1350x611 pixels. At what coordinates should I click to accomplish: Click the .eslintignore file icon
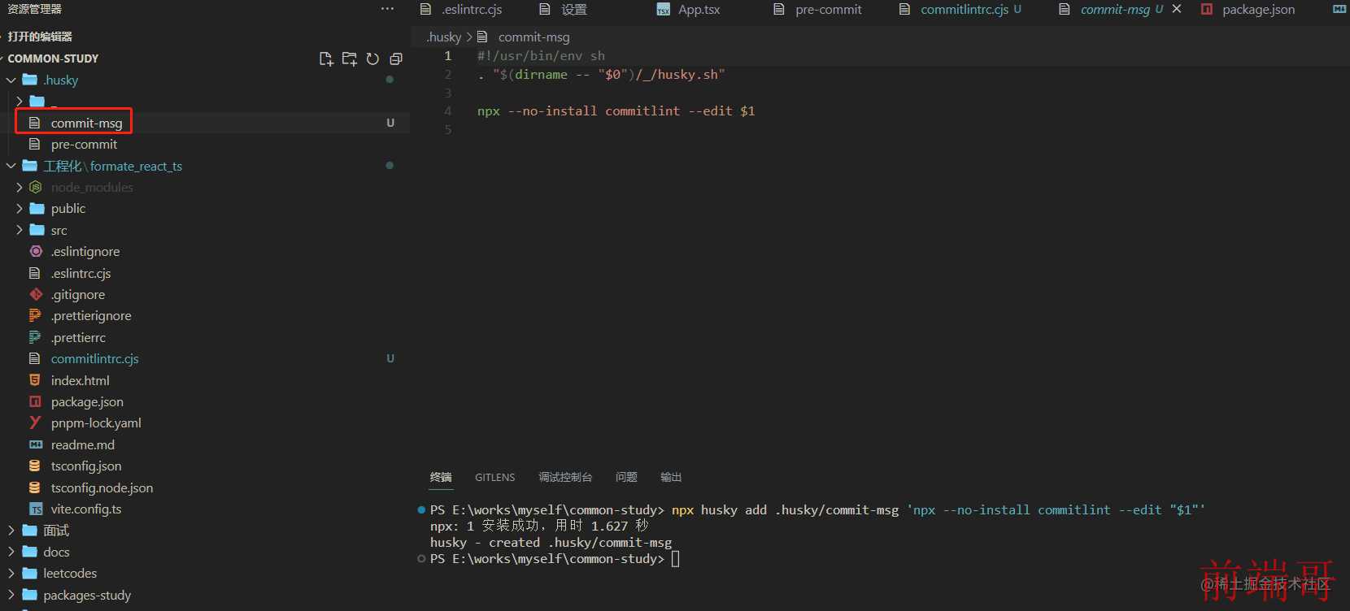click(36, 251)
